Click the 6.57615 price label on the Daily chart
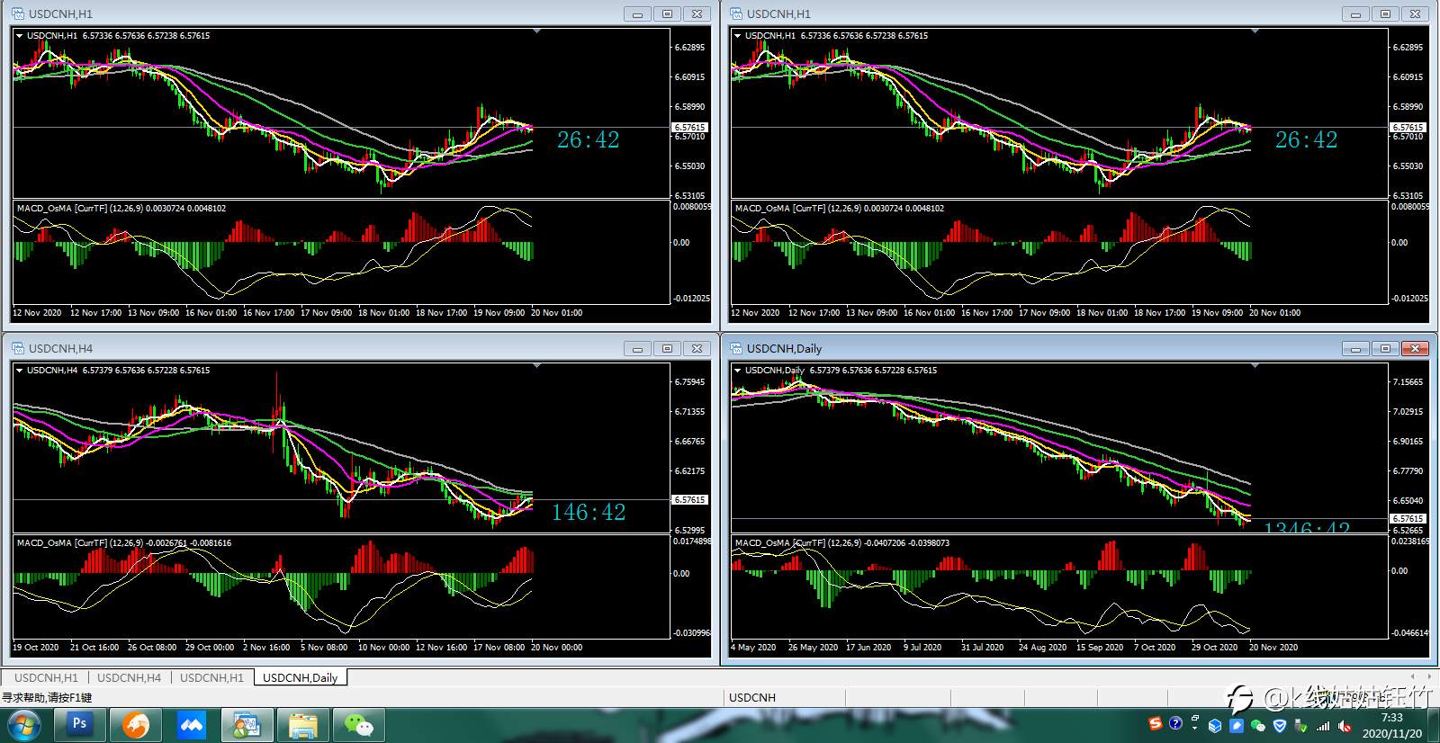This screenshot has height=743, width=1440. coord(1408,518)
